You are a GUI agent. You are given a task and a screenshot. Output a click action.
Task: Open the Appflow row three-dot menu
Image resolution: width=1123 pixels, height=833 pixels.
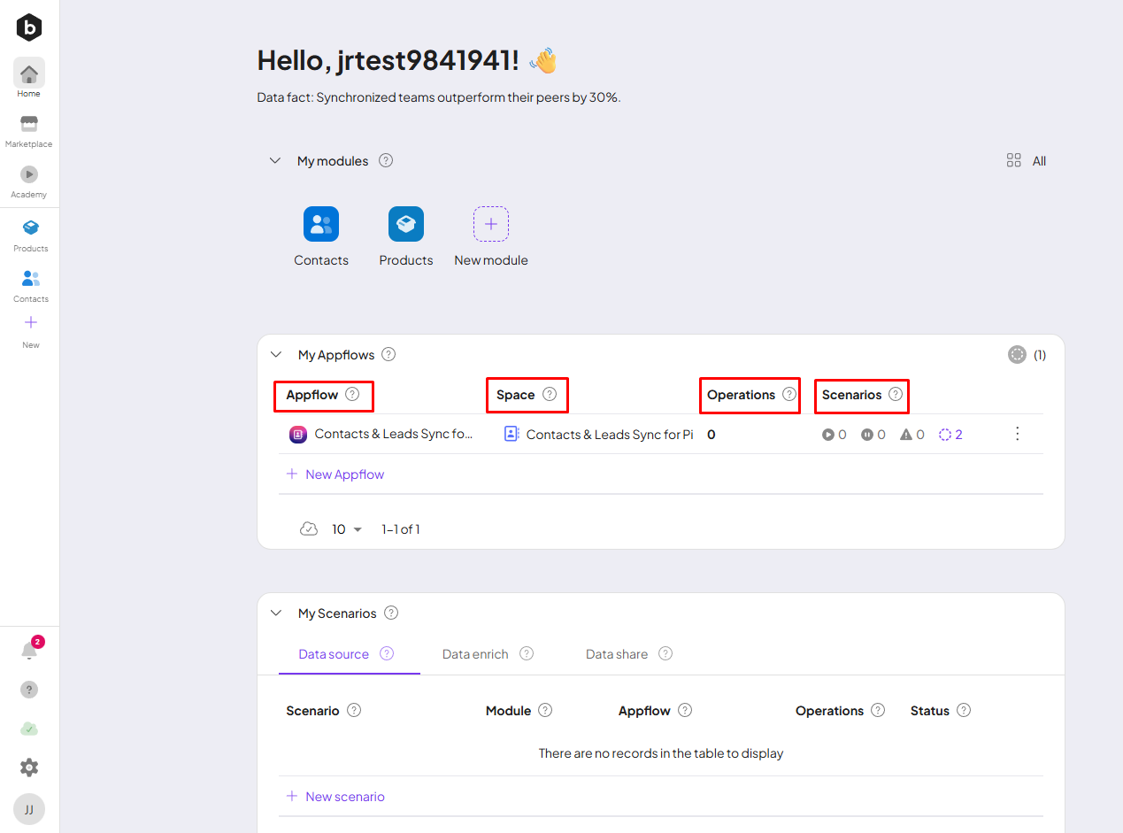point(1017,434)
